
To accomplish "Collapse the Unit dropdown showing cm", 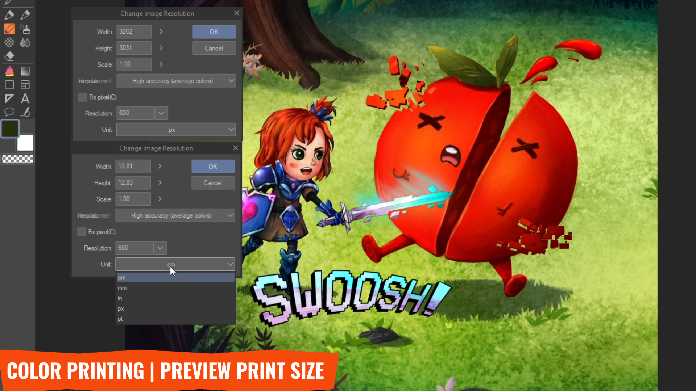I will [175, 264].
